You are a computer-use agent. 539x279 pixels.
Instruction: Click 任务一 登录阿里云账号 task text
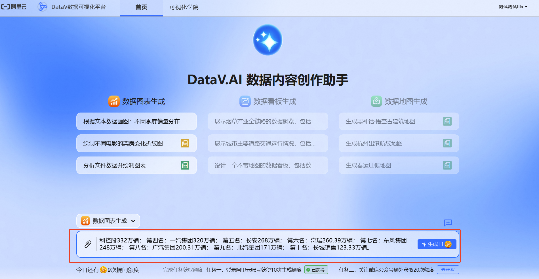tap(254, 270)
